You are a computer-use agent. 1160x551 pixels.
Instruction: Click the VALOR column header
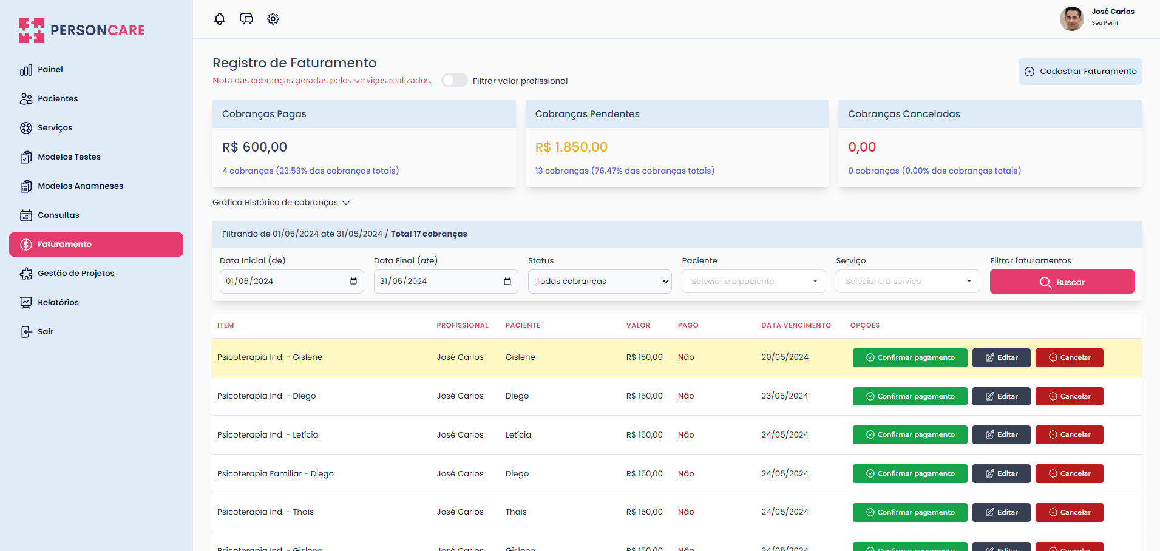638,326
